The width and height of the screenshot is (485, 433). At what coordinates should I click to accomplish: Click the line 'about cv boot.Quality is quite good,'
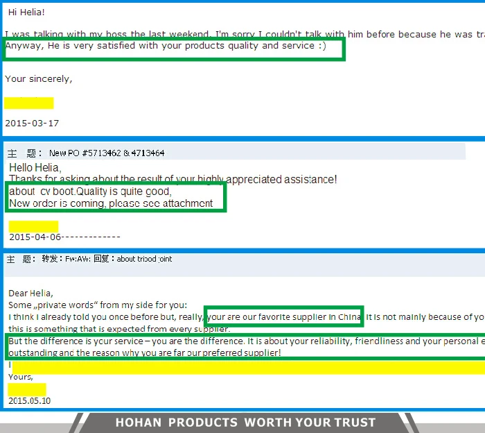[90, 192]
